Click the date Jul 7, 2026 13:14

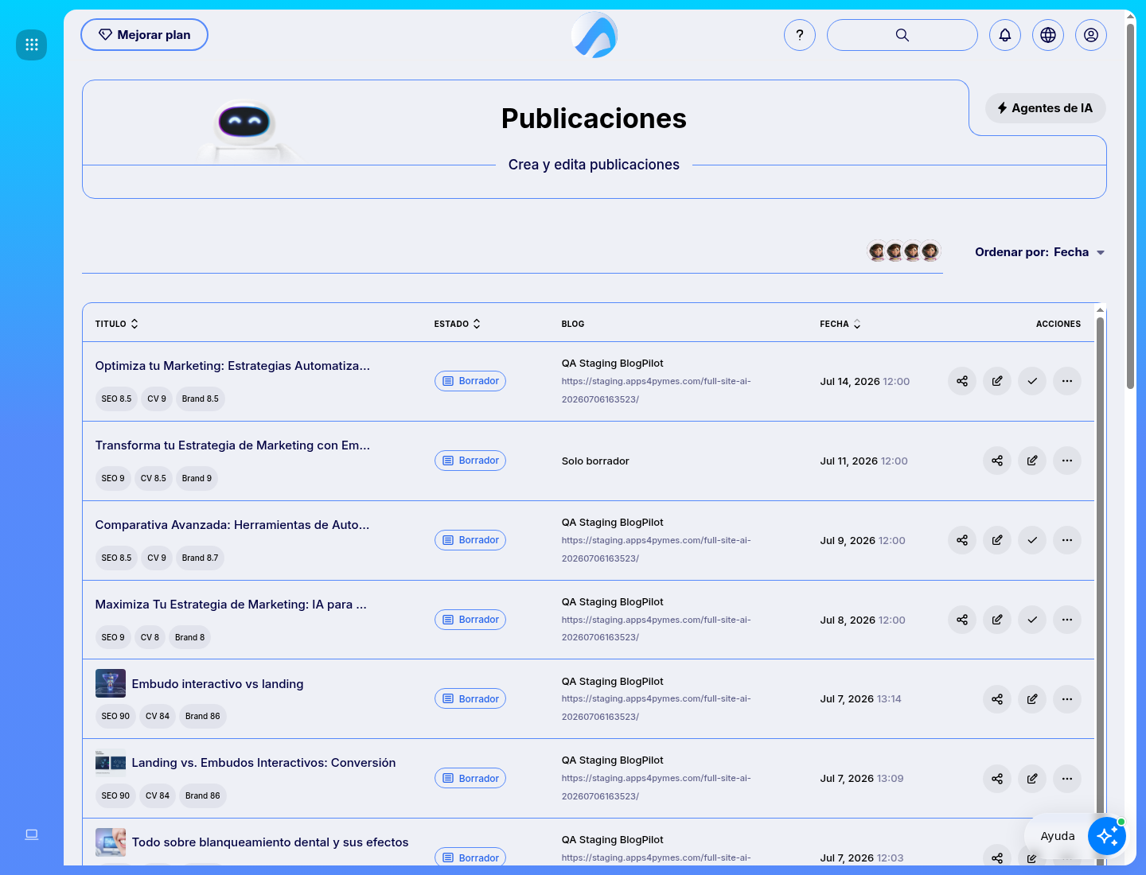point(860,699)
